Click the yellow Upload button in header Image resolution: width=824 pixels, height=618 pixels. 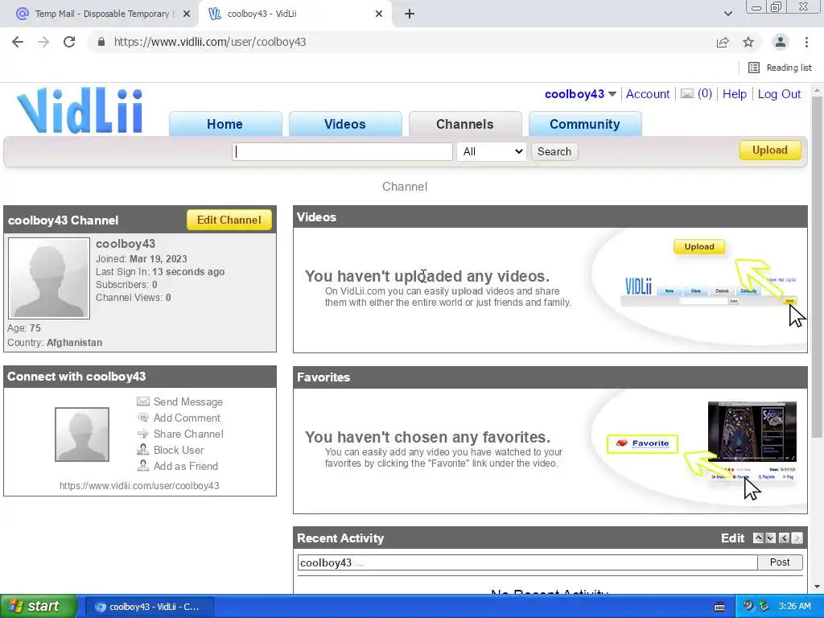coord(770,150)
